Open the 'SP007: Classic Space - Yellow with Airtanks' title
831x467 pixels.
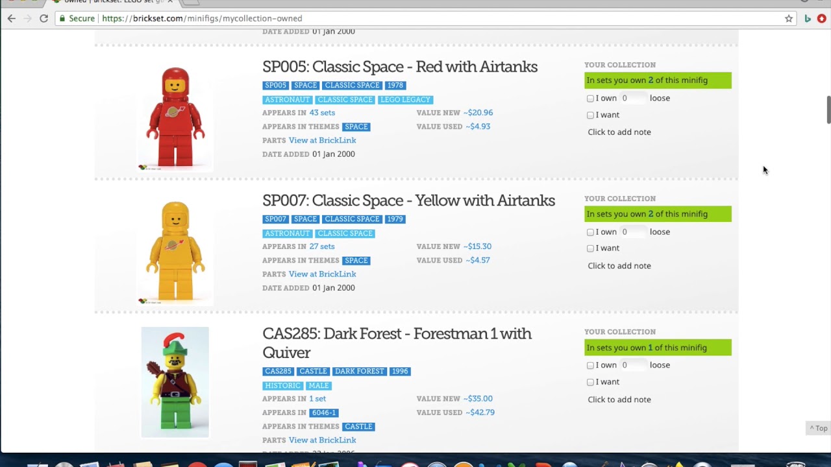click(x=408, y=200)
